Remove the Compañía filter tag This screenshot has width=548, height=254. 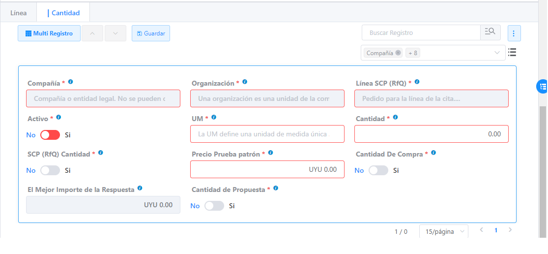point(398,53)
